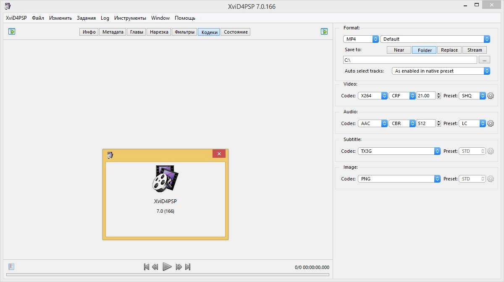Open the SHQ video preset dropdown
This screenshot has height=282, width=504.
tap(472, 96)
